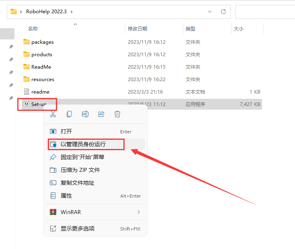Expand the WinRAR submenu arrow
295x249 pixels.
point(139,212)
